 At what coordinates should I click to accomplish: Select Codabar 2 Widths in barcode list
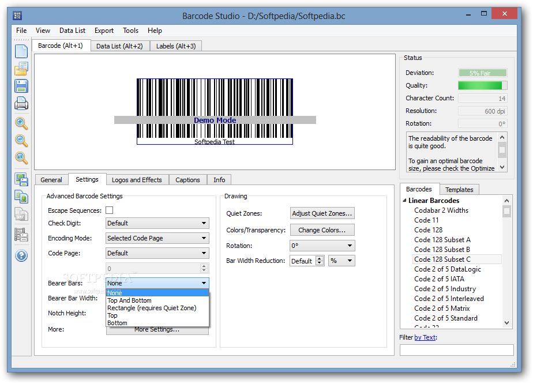point(441,210)
